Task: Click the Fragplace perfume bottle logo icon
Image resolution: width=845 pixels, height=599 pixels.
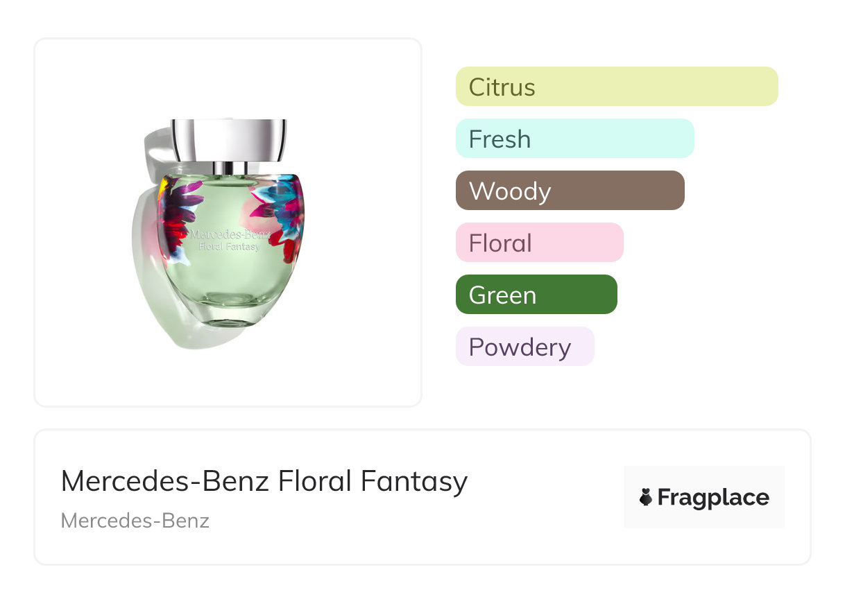Action: (646, 497)
